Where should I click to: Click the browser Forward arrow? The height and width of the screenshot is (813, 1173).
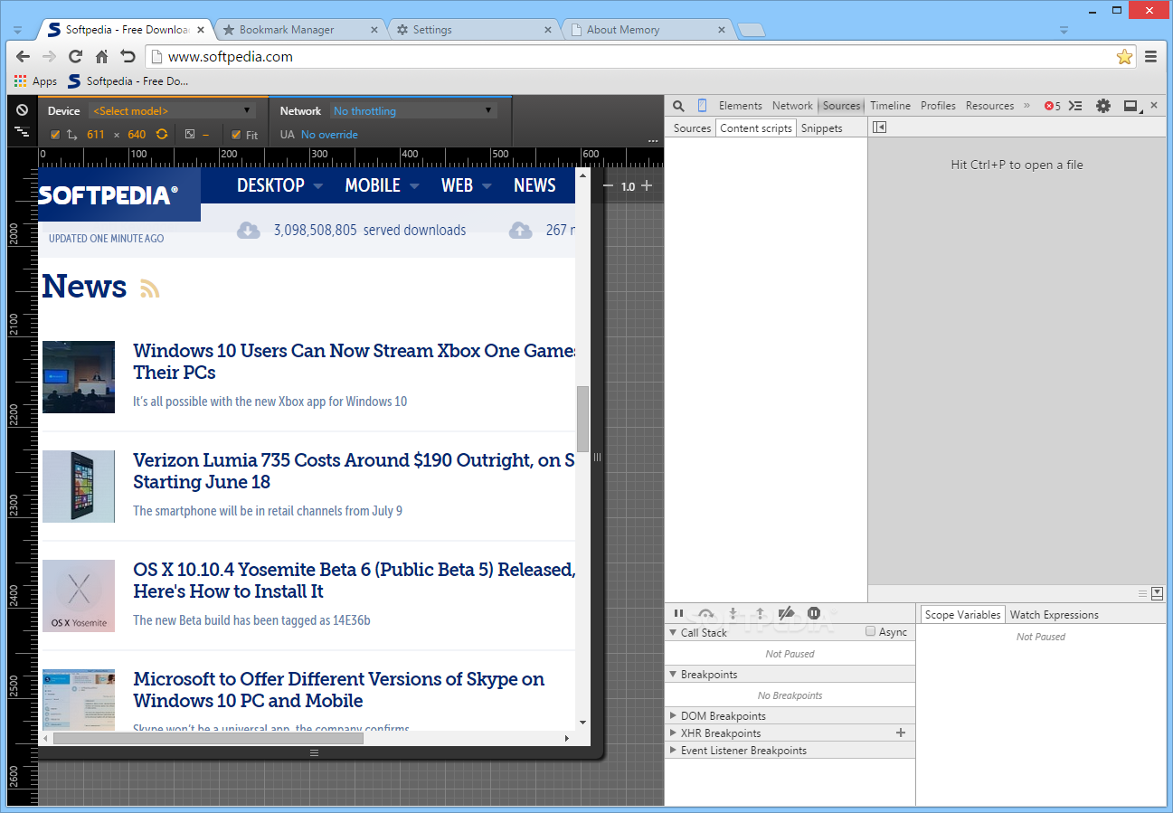click(x=49, y=56)
